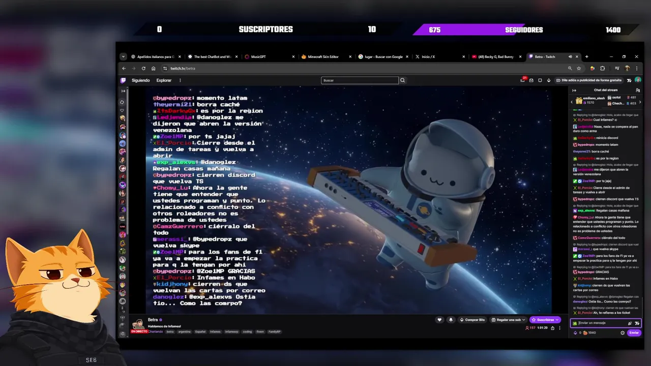Open the three-dot menu beside Explorar
Viewport: 651px width, 366px height.
[180, 80]
